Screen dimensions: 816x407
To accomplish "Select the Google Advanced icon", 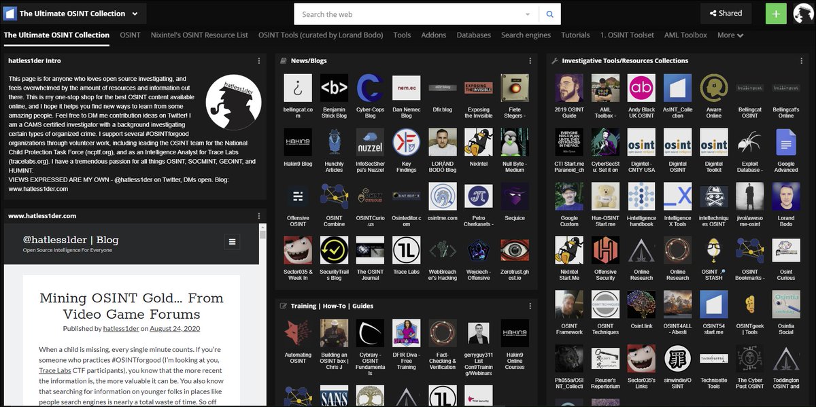I will [x=785, y=144].
